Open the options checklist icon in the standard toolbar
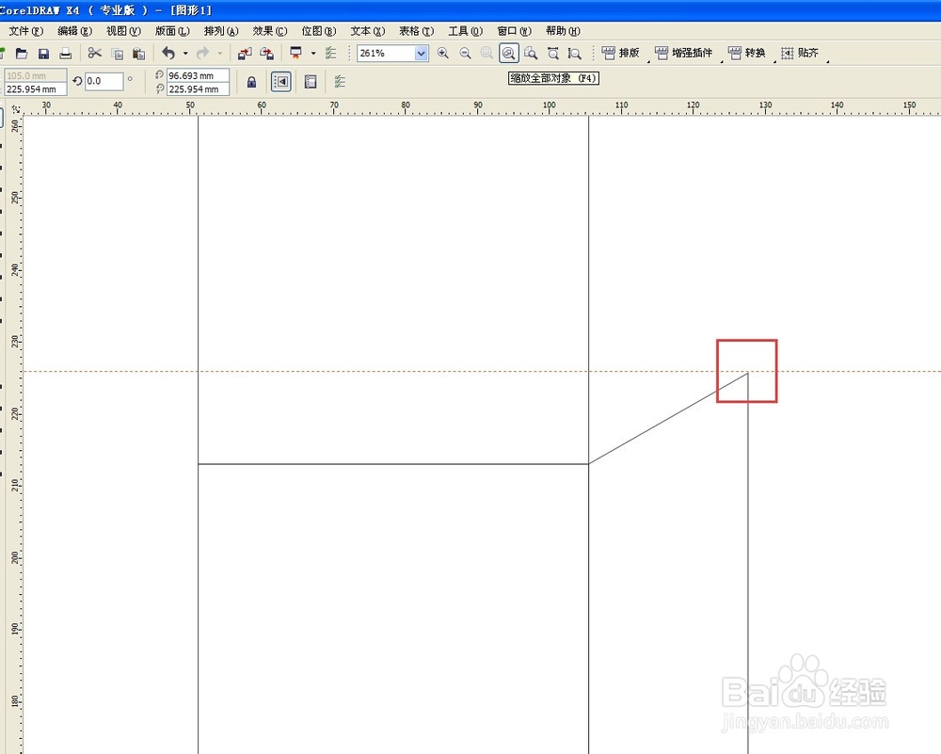 (330, 54)
